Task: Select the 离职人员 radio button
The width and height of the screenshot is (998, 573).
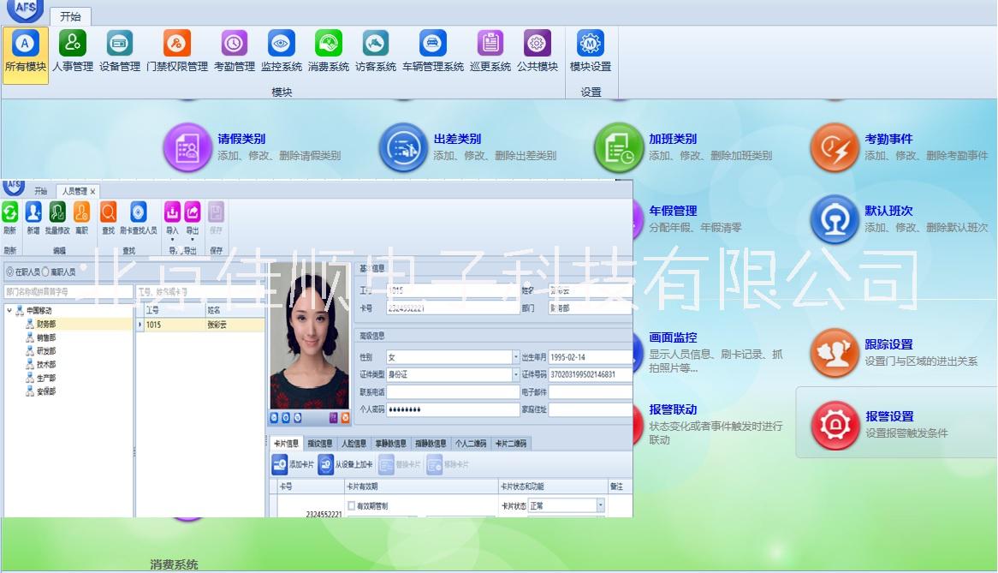Action: (x=45, y=272)
